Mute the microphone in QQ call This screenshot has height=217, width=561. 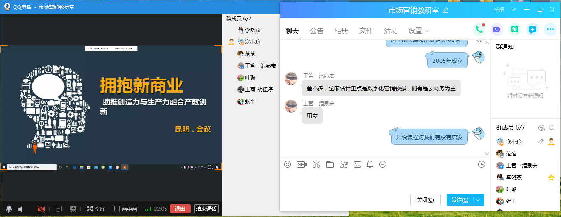click(8, 209)
